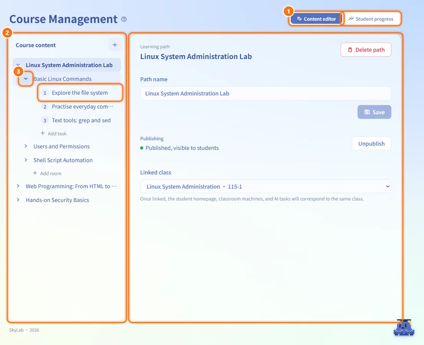Expand the Users and Permissions room
424x345 pixels.
coord(26,146)
